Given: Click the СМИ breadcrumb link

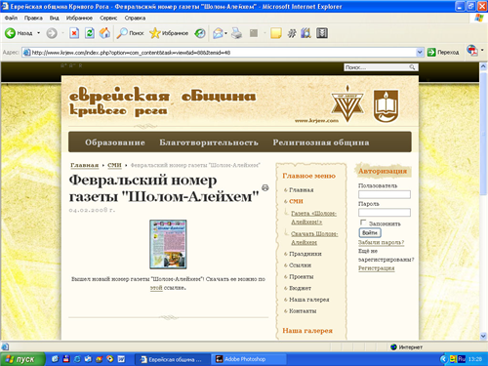Looking at the screenshot, I should coord(114,165).
